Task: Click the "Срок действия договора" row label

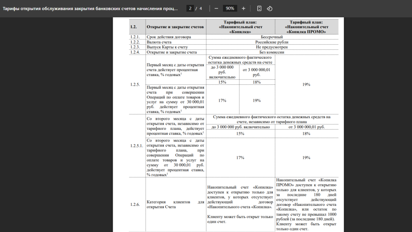Action: coord(169,37)
